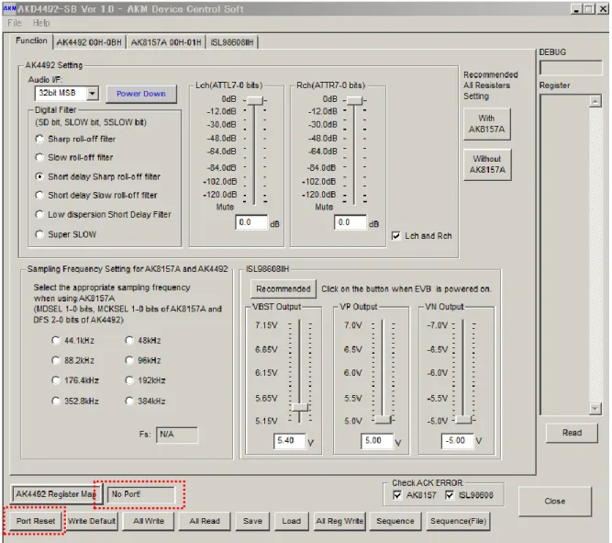
Task: Click the Fs N/A field
Action: click(x=177, y=435)
